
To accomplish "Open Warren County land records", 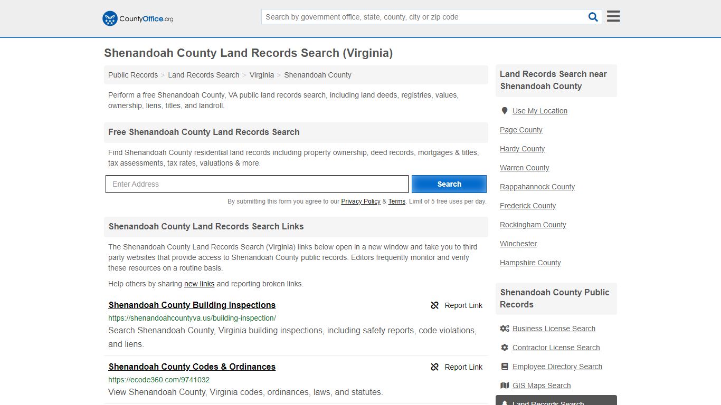I will pyautogui.click(x=525, y=168).
